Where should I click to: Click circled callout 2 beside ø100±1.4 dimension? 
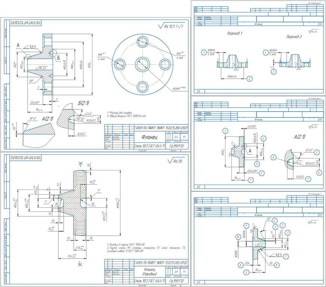pos(249,78)
